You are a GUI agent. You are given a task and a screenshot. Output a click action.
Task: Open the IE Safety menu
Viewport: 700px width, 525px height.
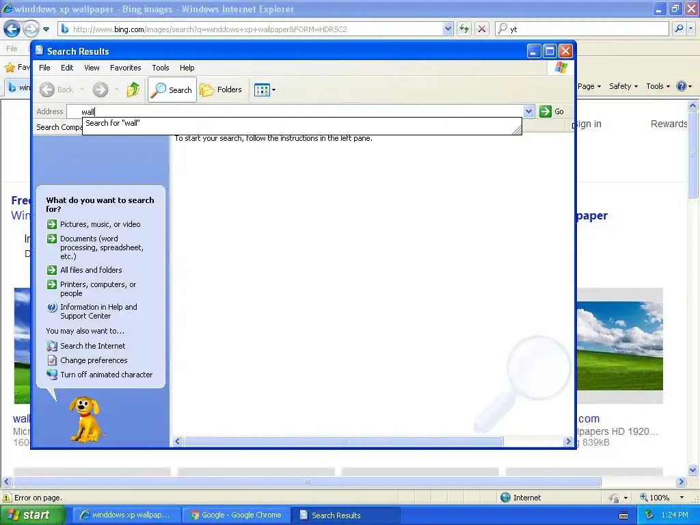click(623, 86)
